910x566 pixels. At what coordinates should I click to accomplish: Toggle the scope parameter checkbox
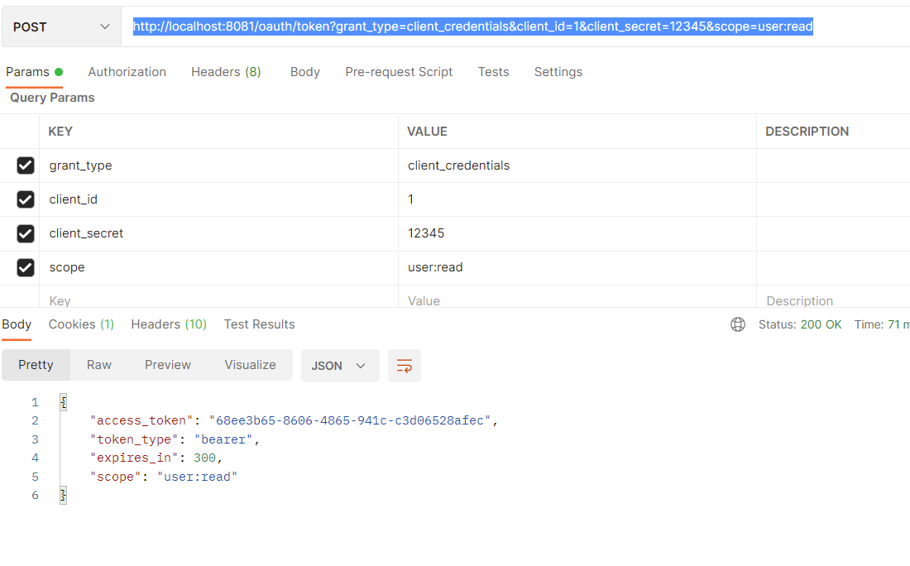point(26,267)
